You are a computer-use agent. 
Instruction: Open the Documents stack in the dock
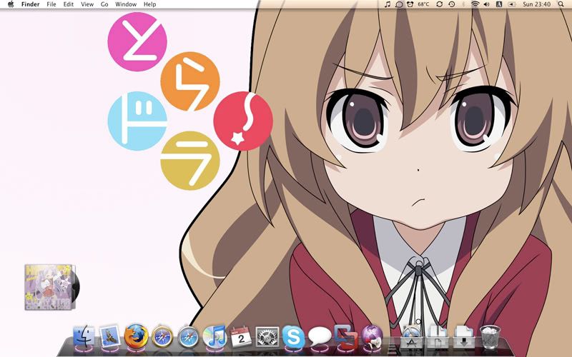438,336
